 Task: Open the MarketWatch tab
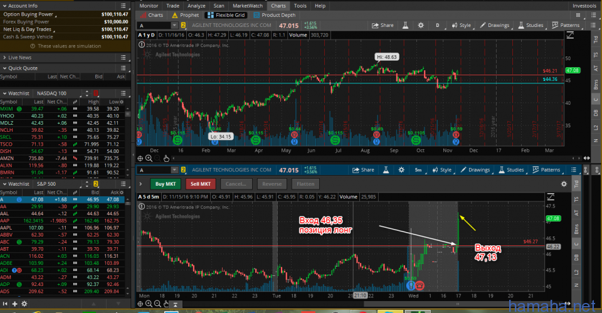248,6
